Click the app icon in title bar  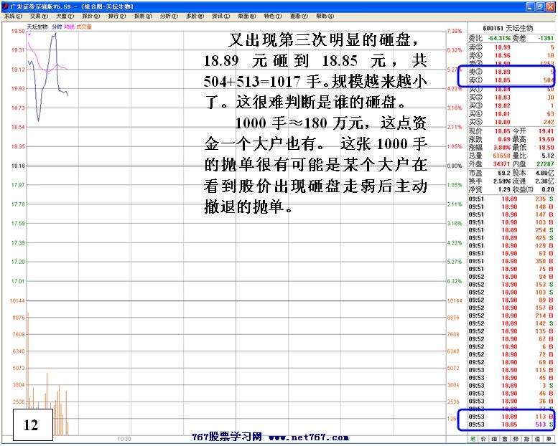(5, 5)
